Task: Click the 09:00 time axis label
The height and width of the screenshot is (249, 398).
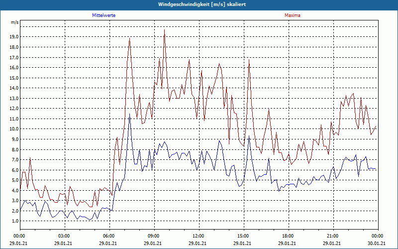Action: (x=154, y=236)
